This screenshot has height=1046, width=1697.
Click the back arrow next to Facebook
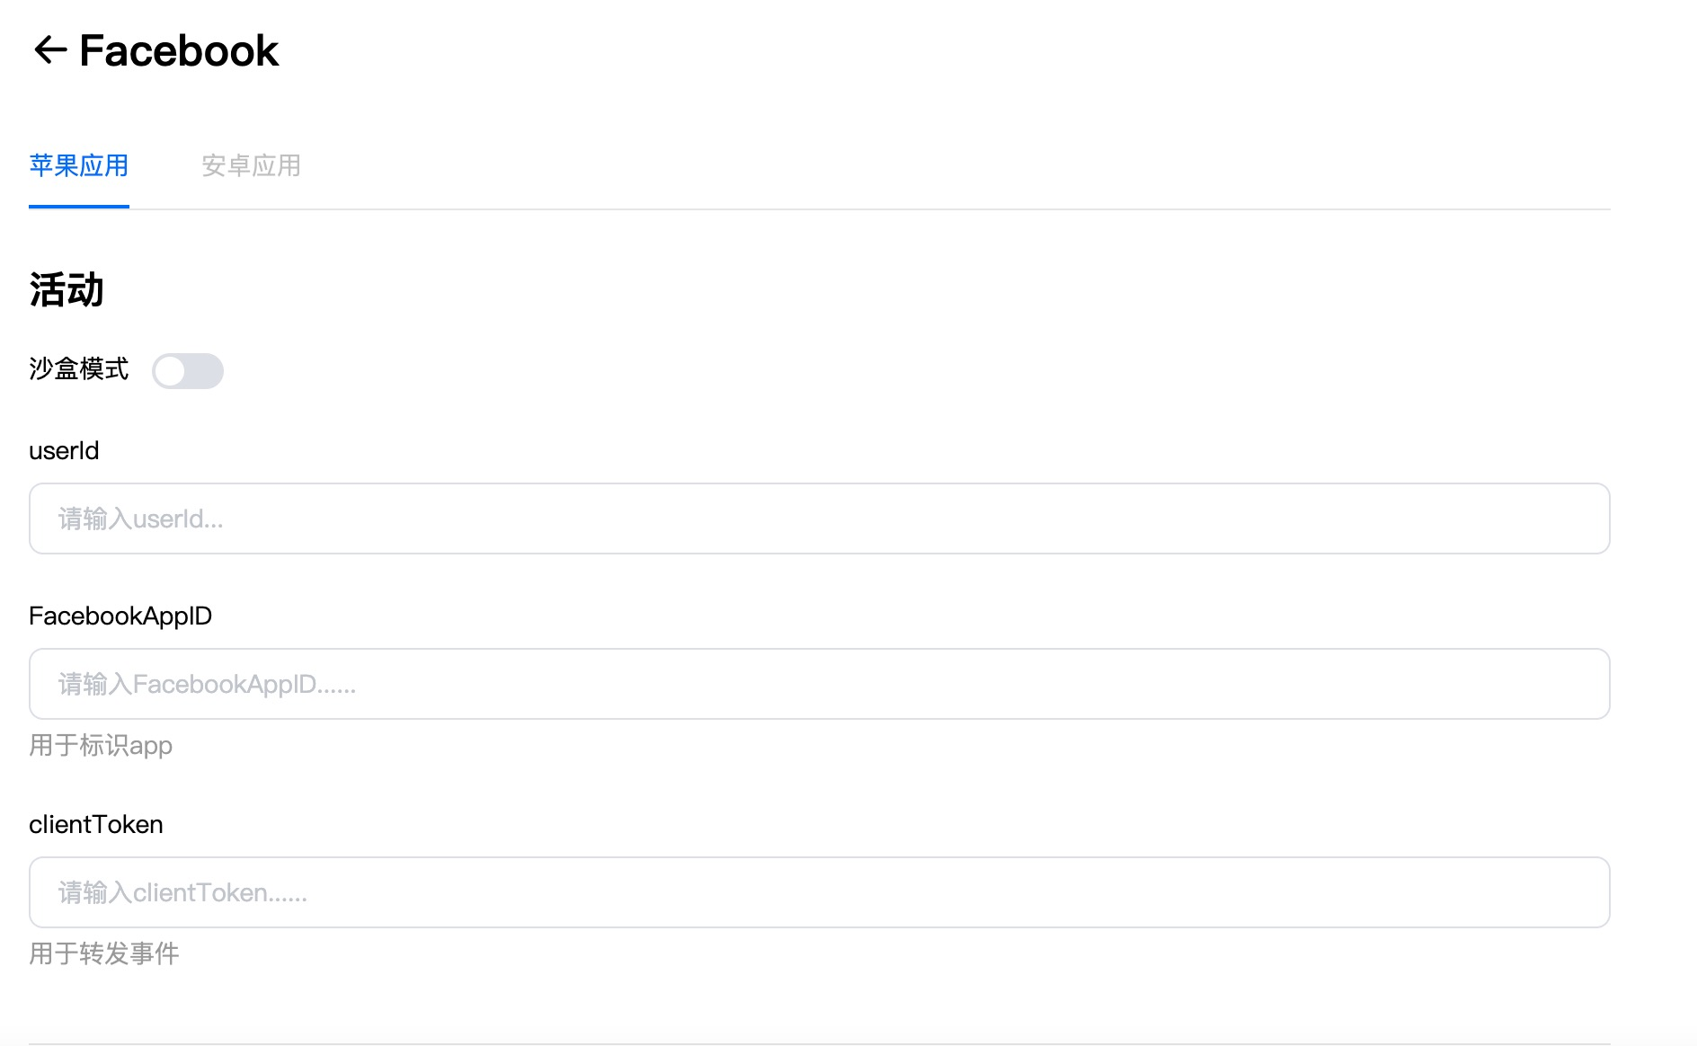click(49, 50)
